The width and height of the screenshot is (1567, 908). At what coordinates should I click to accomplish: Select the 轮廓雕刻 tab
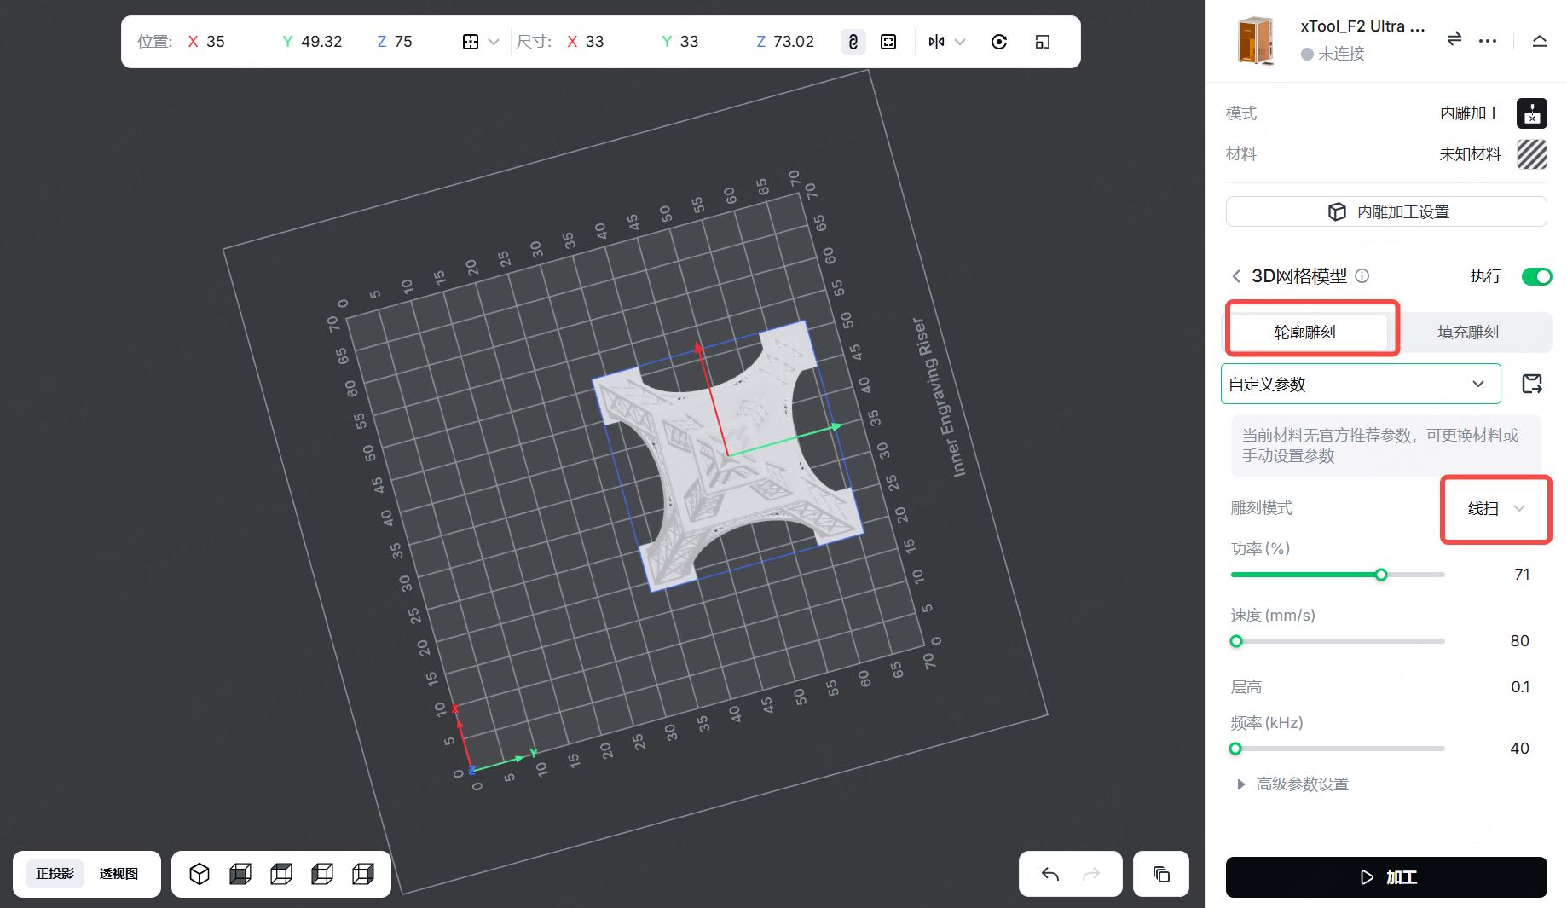(x=1304, y=332)
